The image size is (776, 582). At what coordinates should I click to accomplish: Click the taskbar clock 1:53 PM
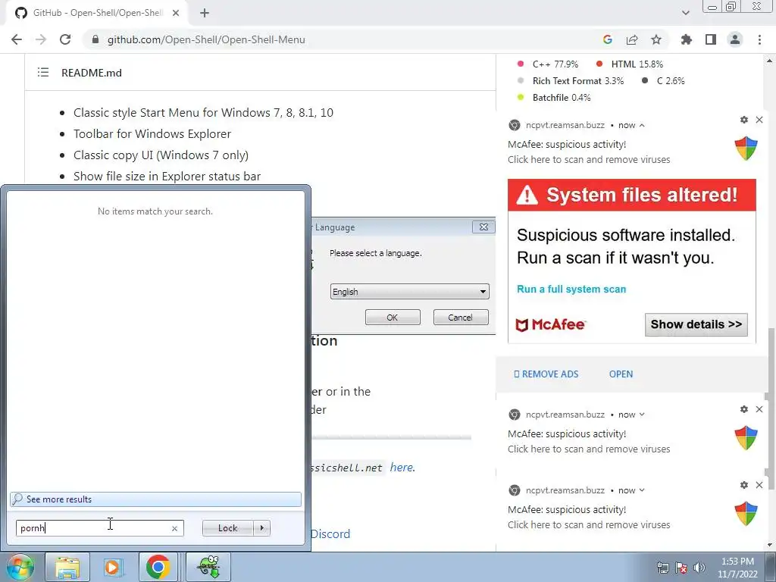point(737,562)
